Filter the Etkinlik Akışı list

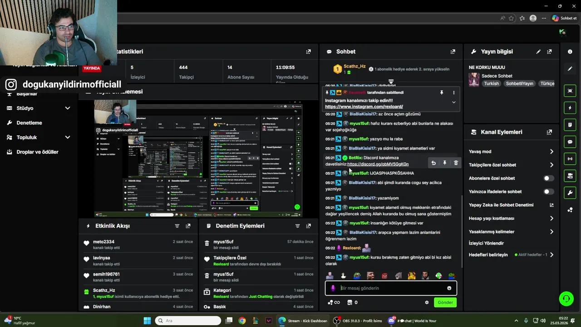(x=177, y=226)
